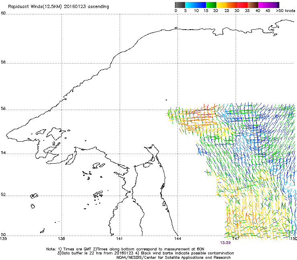
Task: Click the '40' label under the color bar
Action: [x=258, y=10]
